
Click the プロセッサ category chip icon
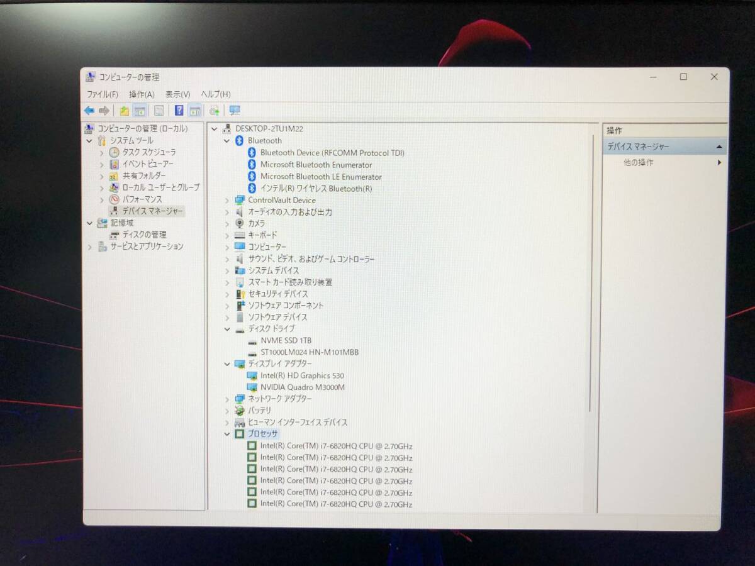tap(239, 434)
